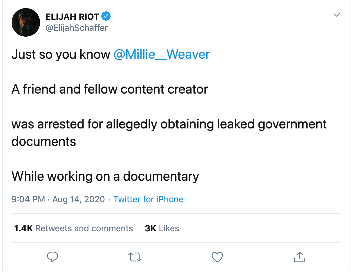Open the ELIJAH RIOT profile avatar
This screenshot has height=272, width=351.
tap(26, 22)
